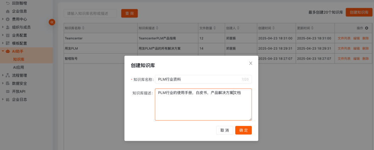
Task: Select 知识库 in the sidebar
Action: point(18,59)
